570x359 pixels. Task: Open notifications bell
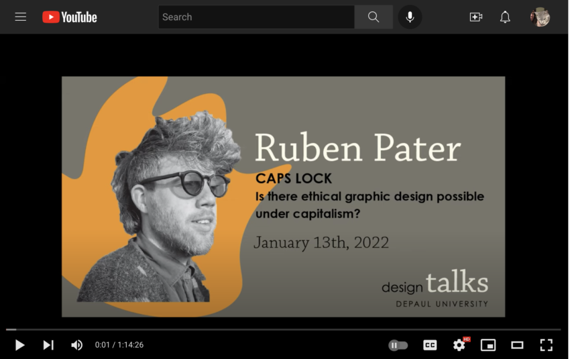click(505, 17)
